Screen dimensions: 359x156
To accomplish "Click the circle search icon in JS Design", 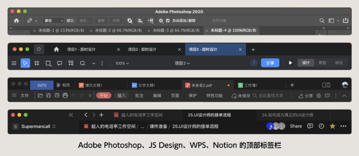I will [82, 63].
